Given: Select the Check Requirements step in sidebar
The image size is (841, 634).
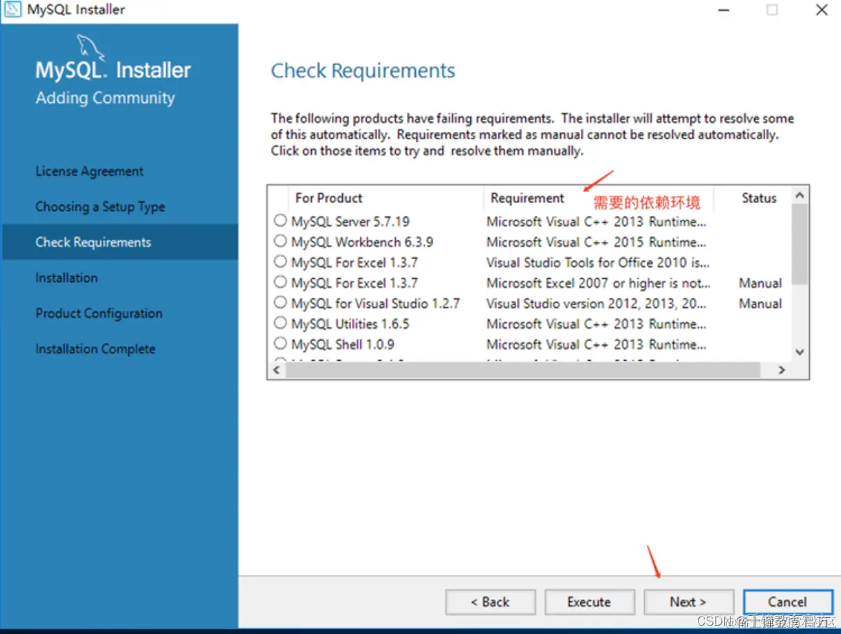Looking at the screenshot, I should tap(120, 242).
